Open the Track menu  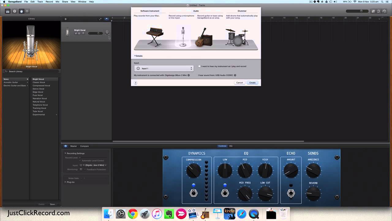coord(40,2)
